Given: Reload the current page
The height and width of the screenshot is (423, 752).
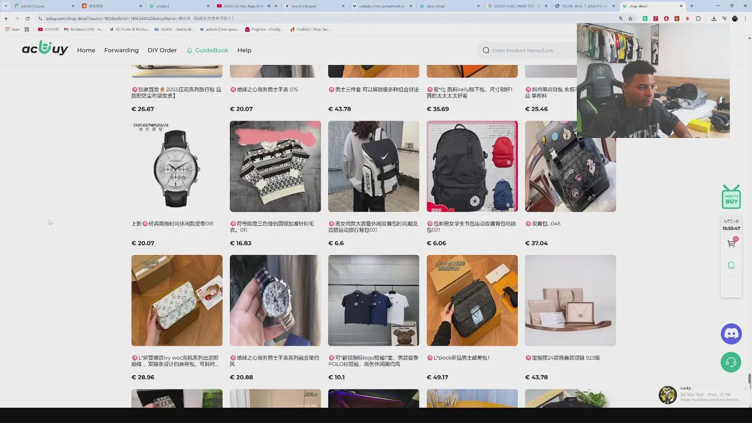Looking at the screenshot, I should click(x=27, y=18).
